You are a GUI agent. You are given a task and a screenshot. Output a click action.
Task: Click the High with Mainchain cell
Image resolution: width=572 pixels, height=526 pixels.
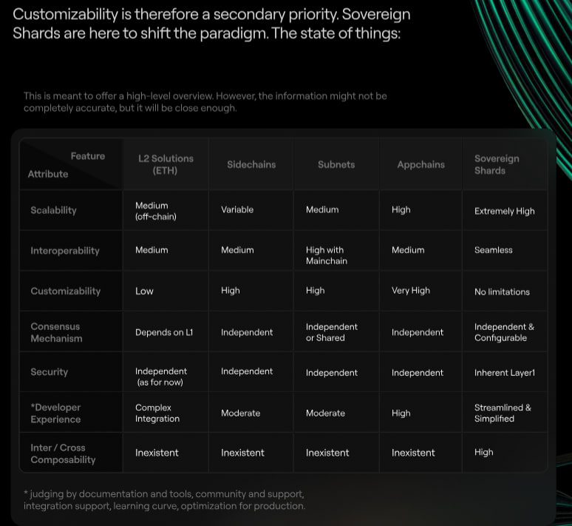326,255
